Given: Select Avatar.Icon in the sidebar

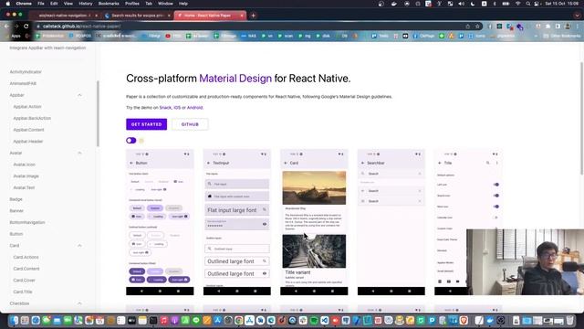Looking at the screenshot, I should tap(25, 164).
